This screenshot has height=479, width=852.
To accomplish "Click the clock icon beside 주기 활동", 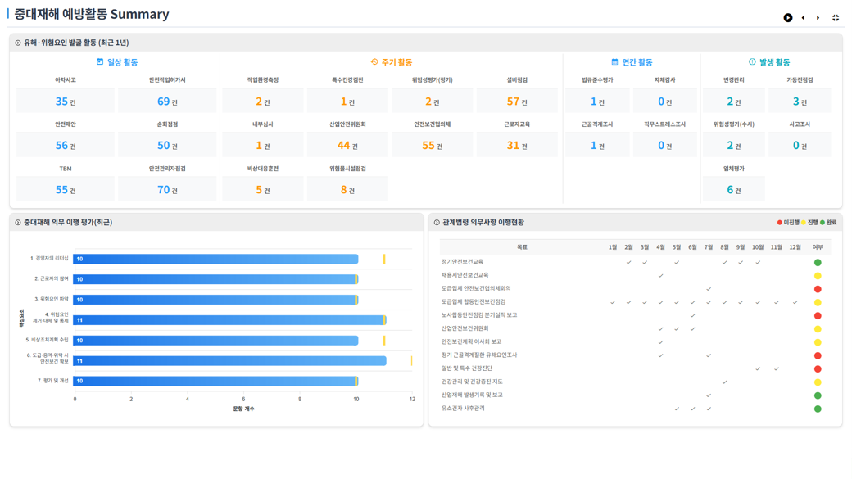I will [x=374, y=62].
